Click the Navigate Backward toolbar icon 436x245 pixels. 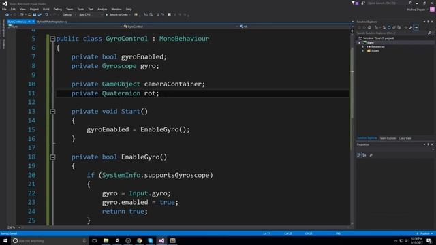7,15
